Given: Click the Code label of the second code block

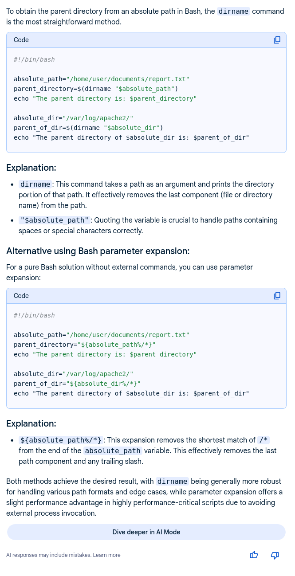Looking at the screenshot, I should 21,296.
